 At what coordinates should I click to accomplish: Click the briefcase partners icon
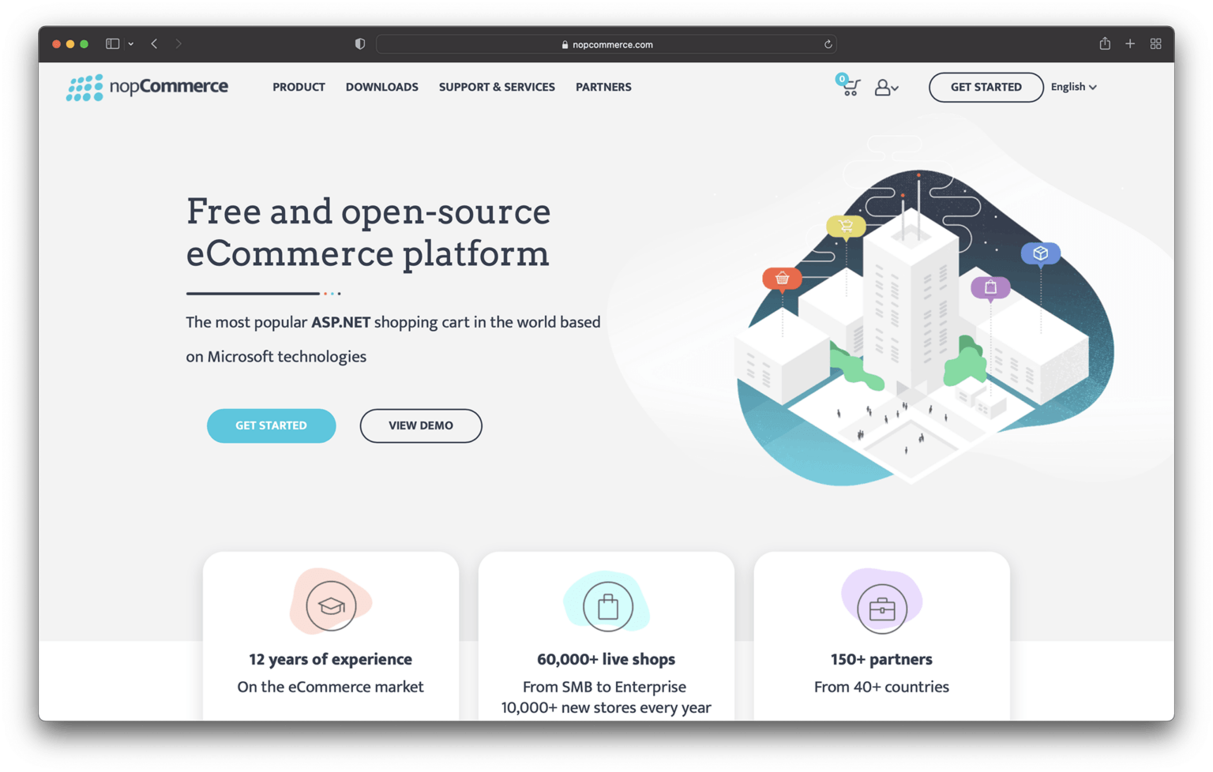[881, 605]
